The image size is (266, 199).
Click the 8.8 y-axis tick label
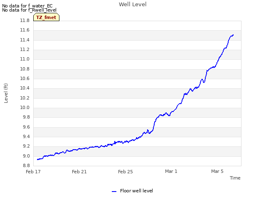click(26, 165)
